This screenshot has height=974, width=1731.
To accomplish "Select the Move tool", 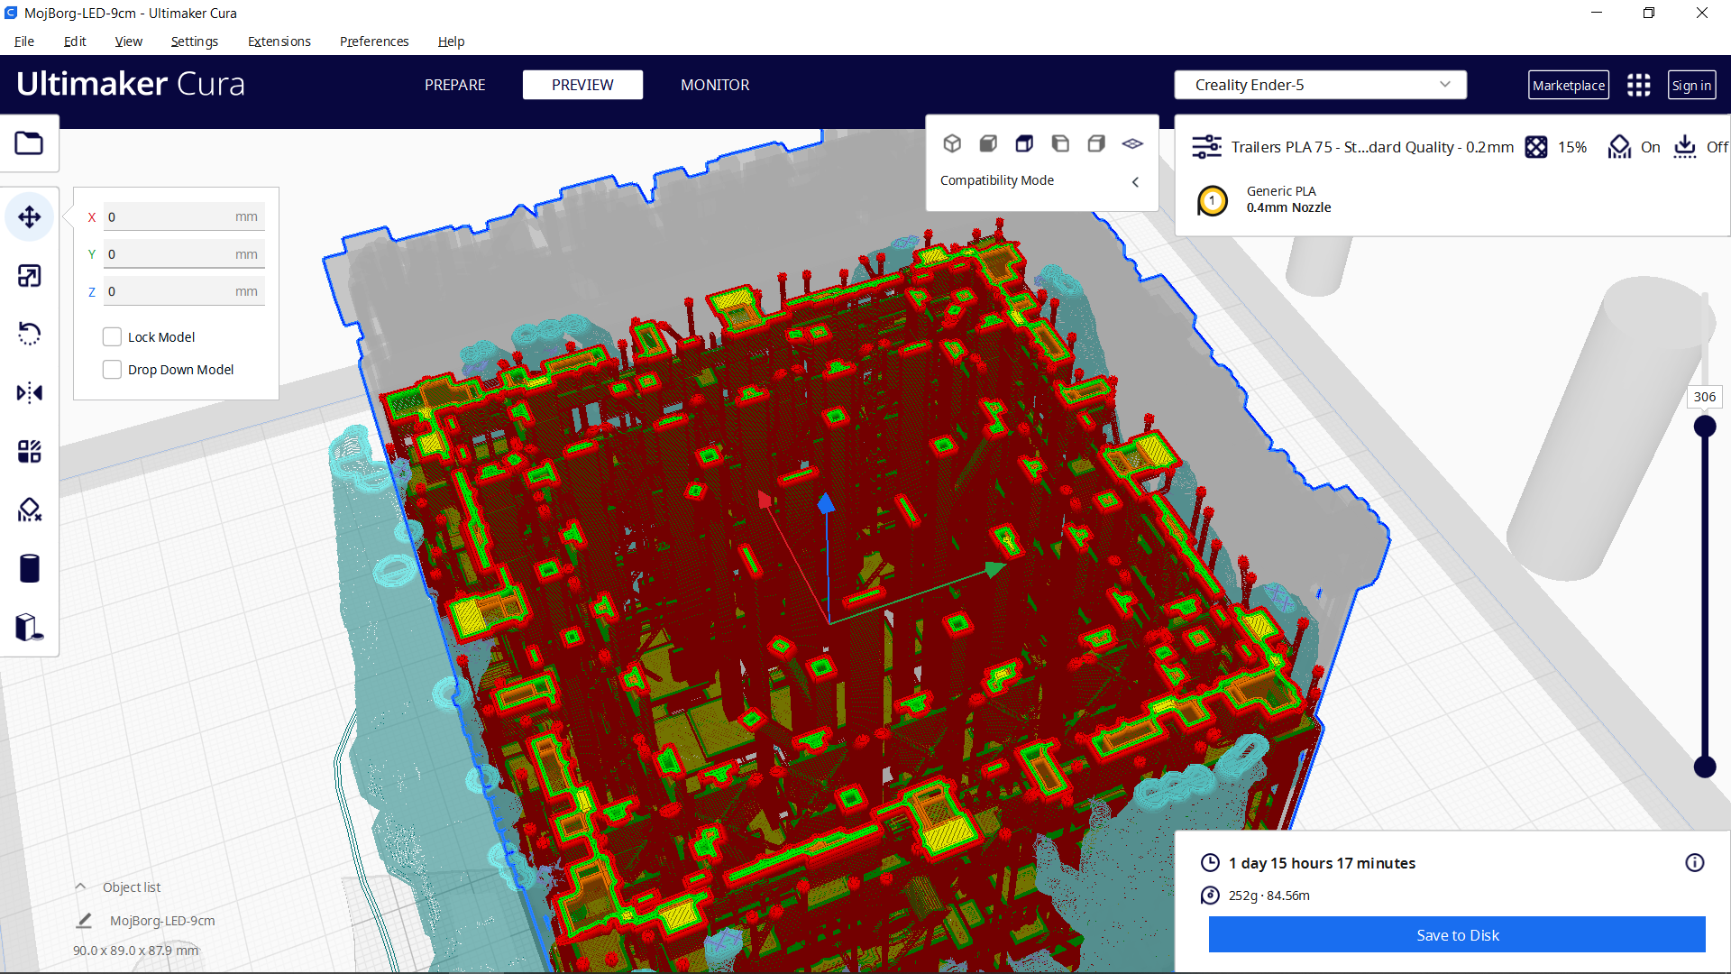I will pyautogui.click(x=29, y=217).
